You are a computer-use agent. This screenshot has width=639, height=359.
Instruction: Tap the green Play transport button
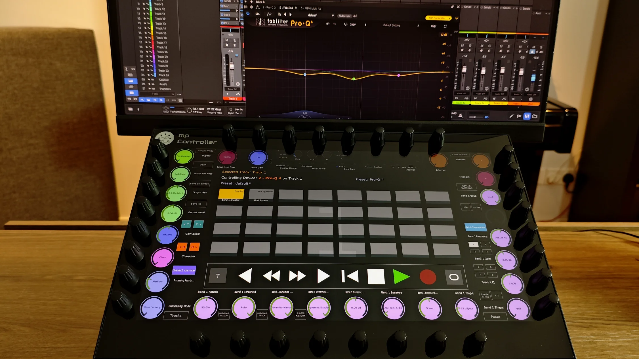tap(401, 277)
